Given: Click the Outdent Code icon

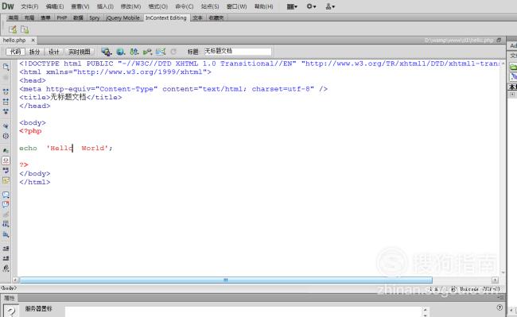Looking at the screenshot, I should click(6, 258).
